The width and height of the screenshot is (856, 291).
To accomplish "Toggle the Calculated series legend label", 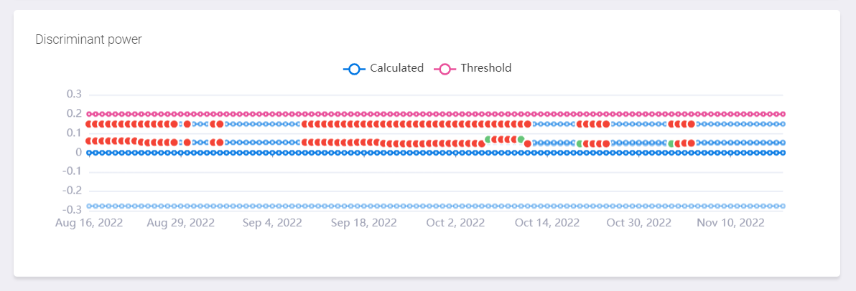I will click(396, 68).
